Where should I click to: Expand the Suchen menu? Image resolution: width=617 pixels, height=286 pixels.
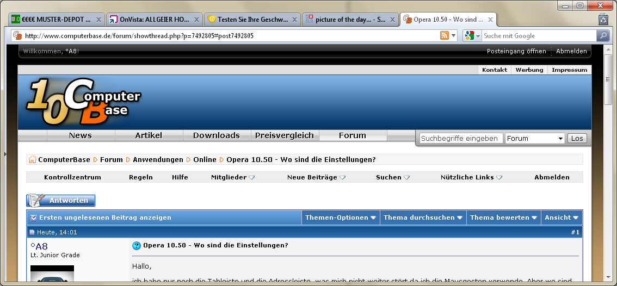393,177
